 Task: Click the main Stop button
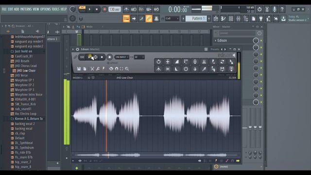[x=97, y=9]
